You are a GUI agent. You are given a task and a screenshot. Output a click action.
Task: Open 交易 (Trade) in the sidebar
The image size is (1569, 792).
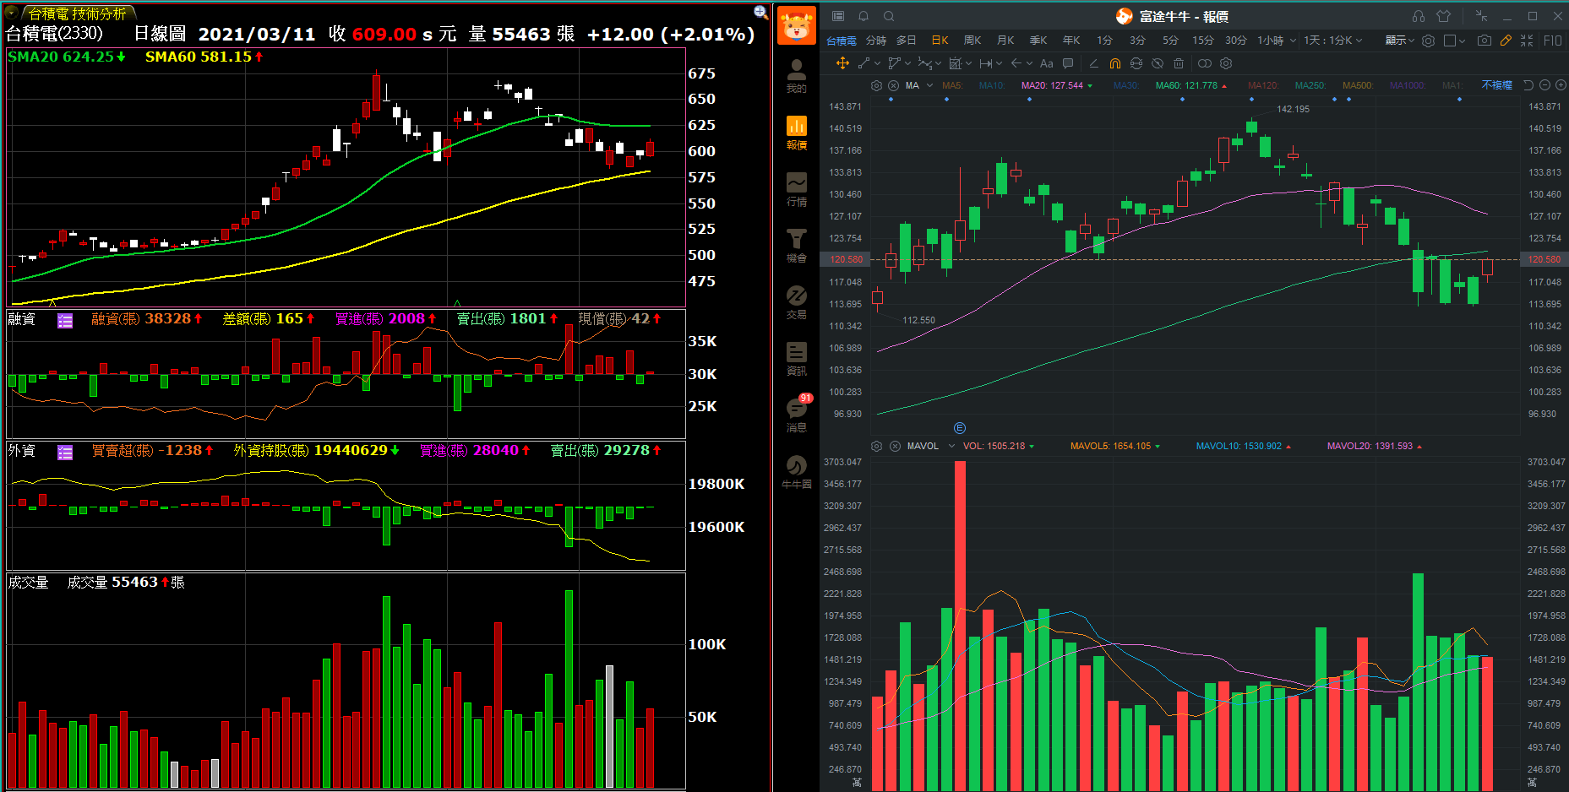point(796,302)
